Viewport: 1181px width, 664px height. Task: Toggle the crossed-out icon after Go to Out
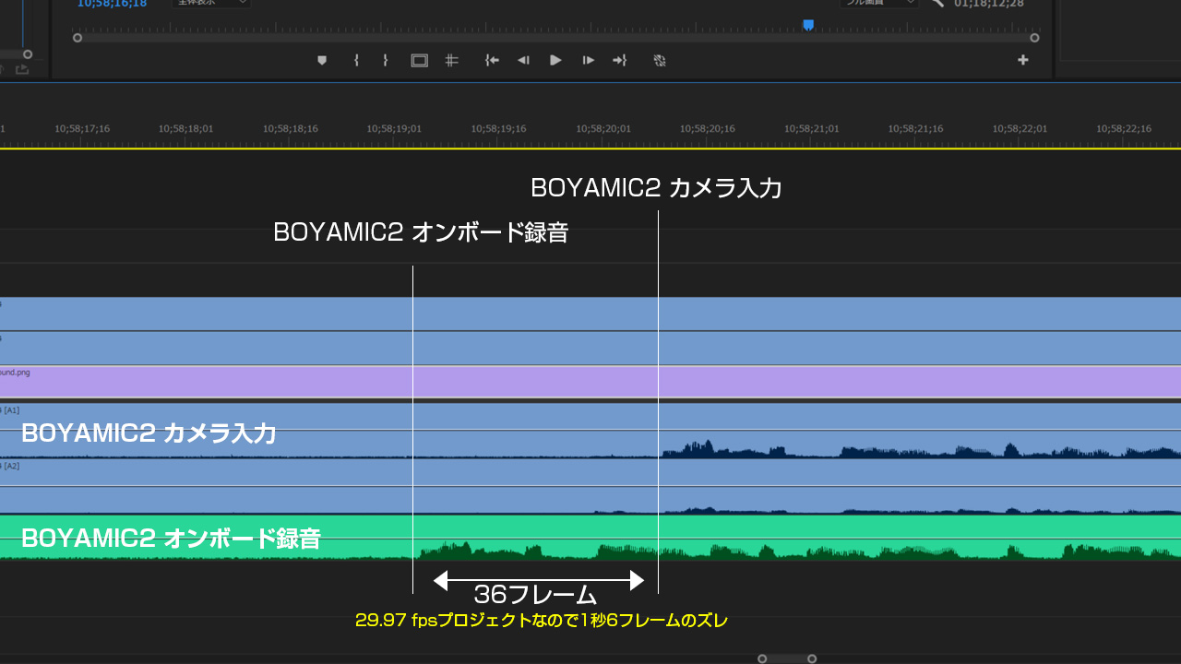pos(660,61)
